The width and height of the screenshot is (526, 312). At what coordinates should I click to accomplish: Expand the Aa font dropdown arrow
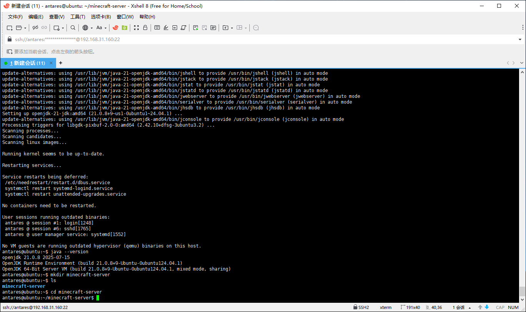pyautogui.click(x=106, y=28)
